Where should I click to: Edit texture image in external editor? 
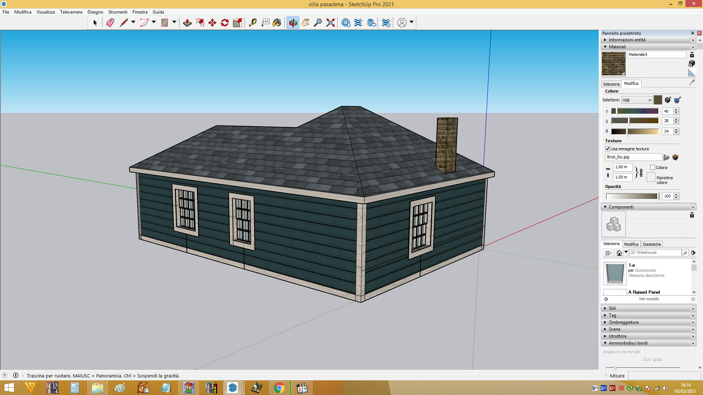(676, 157)
